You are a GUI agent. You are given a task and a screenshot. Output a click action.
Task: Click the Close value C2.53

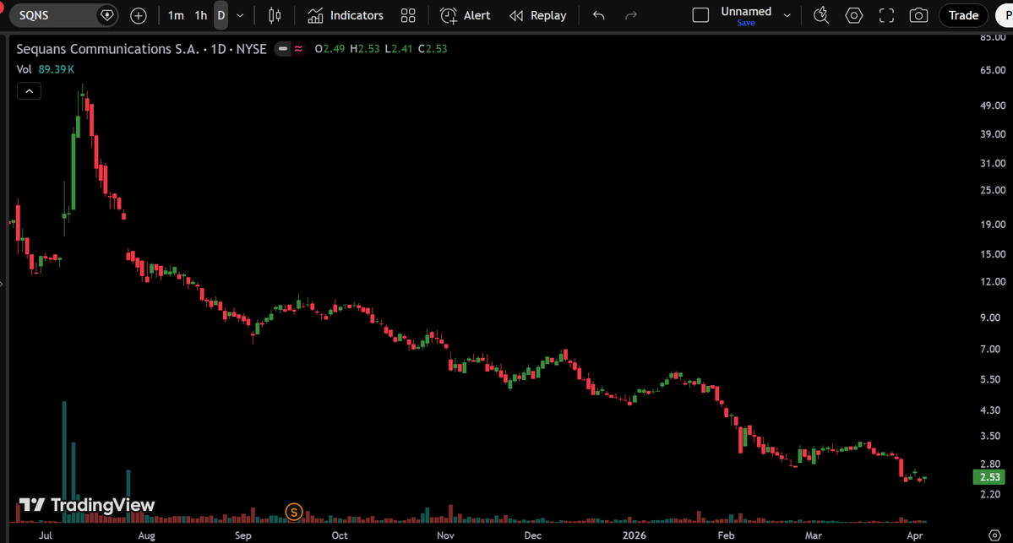tap(433, 49)
